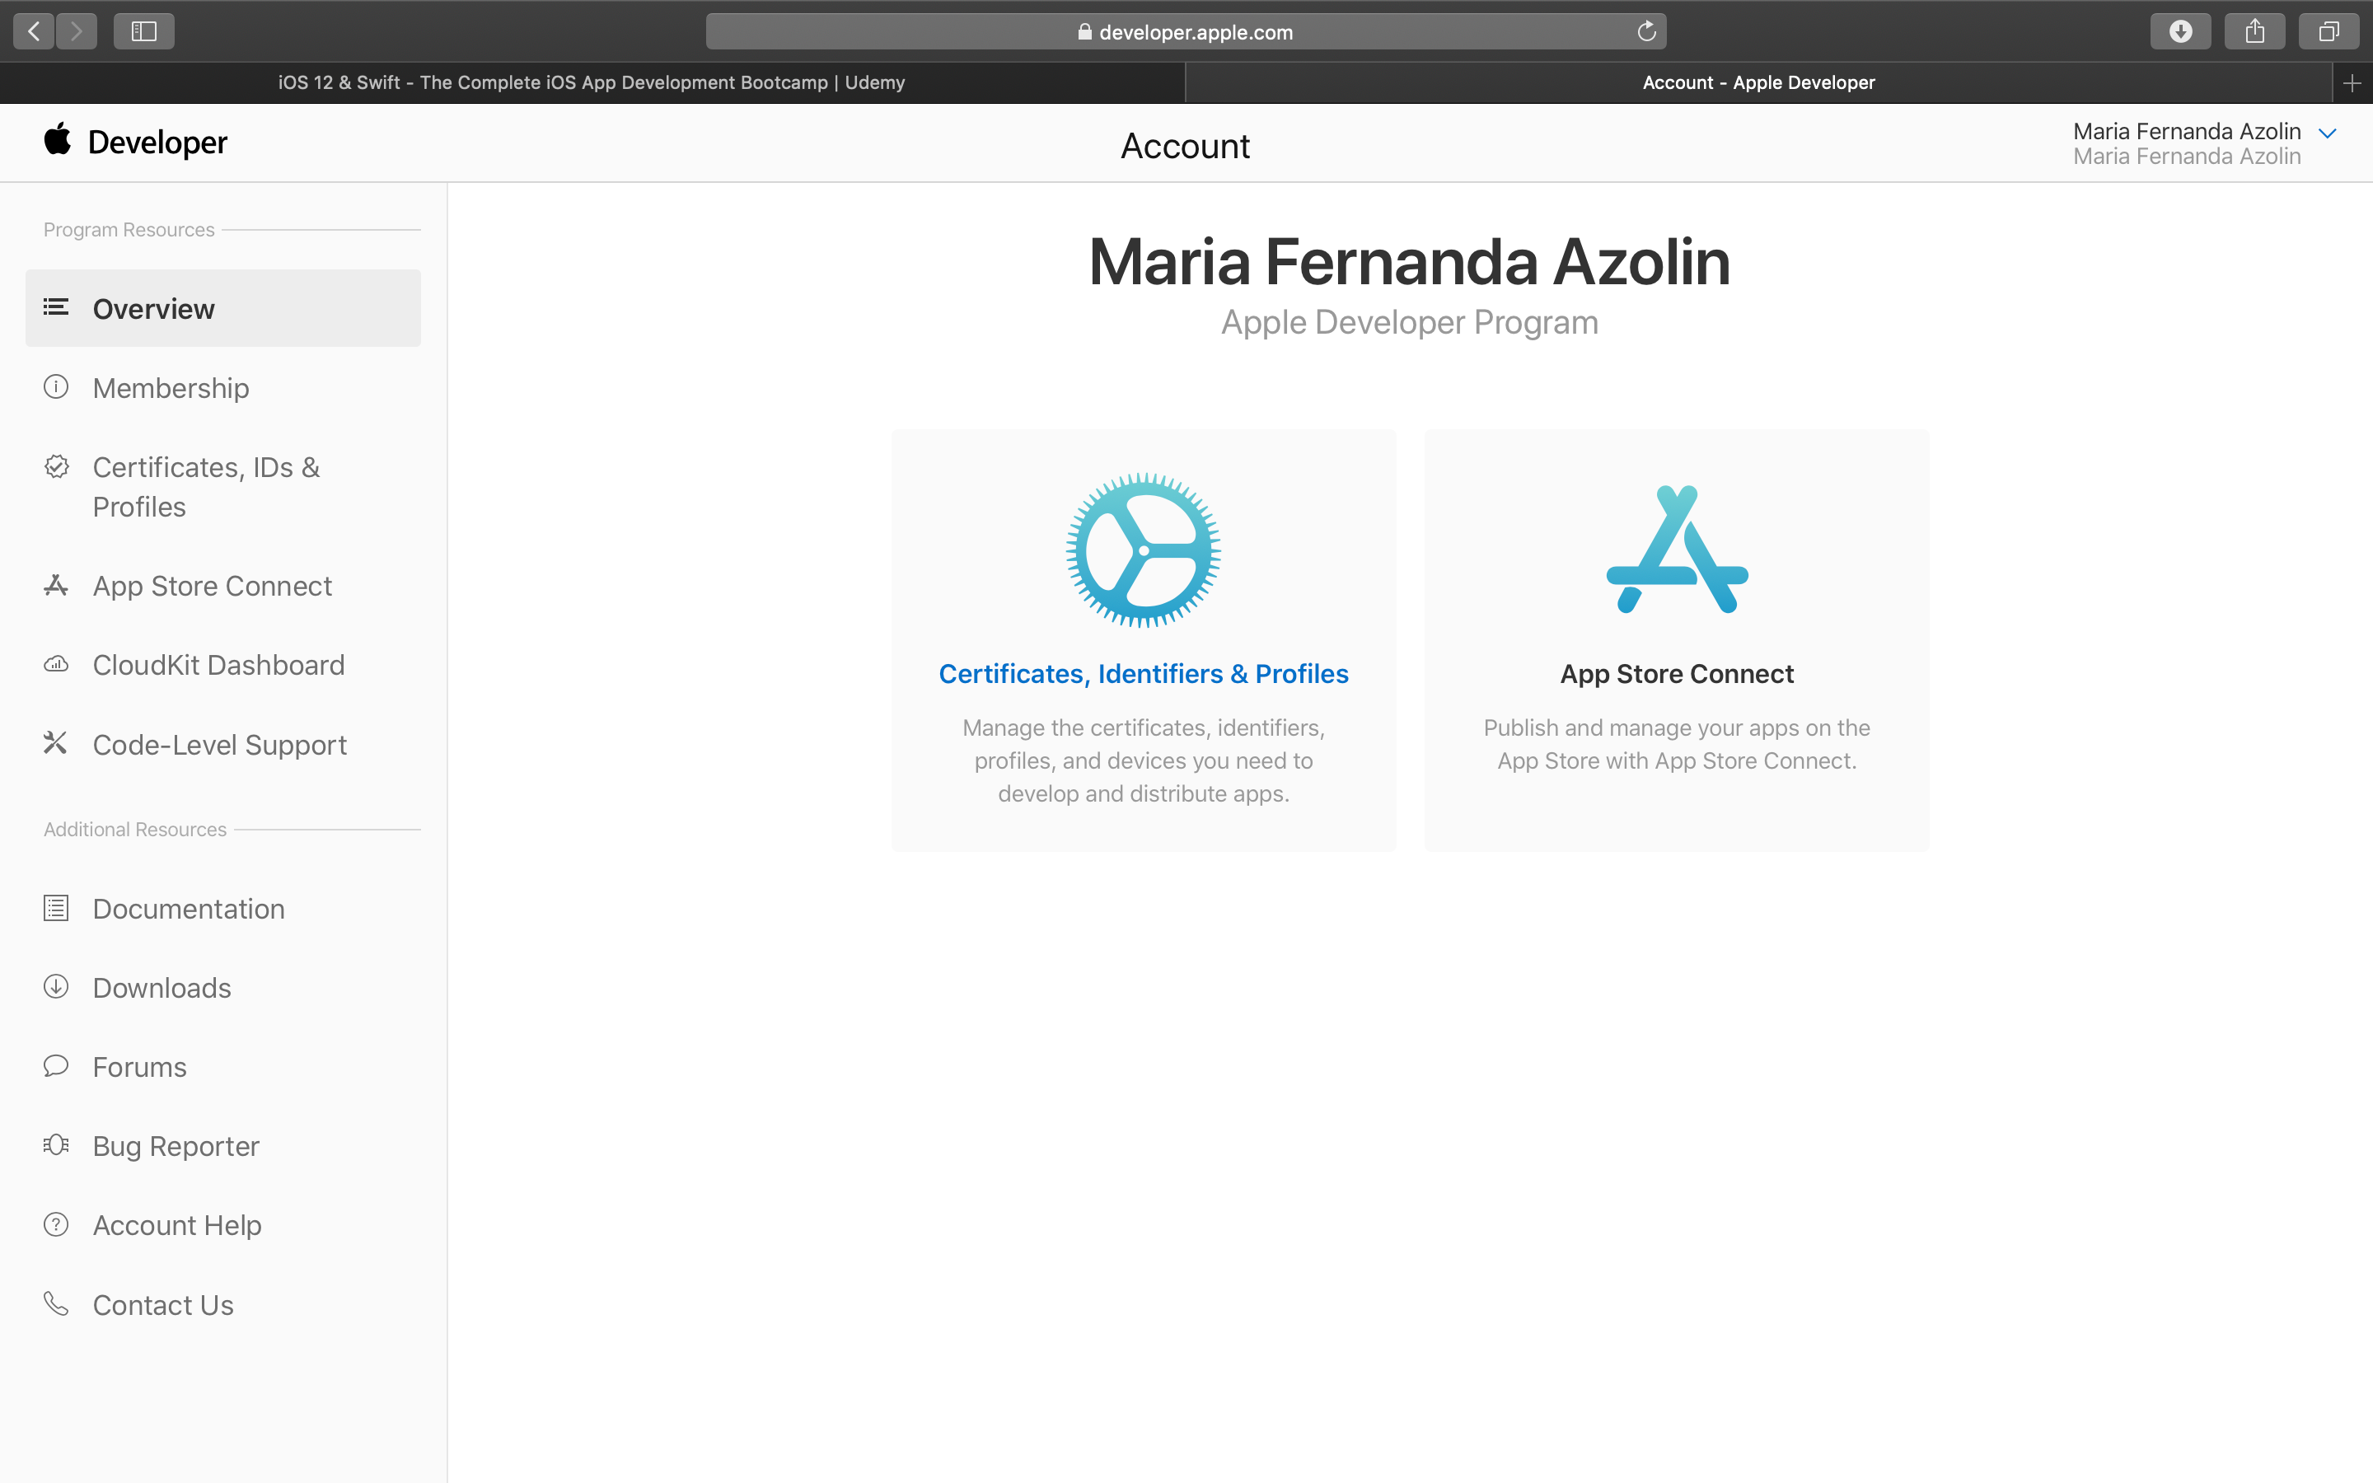Click the Share icon in the toolbar
The width and height of the screenshot is (2373, 1483).
coord(2254,31)
